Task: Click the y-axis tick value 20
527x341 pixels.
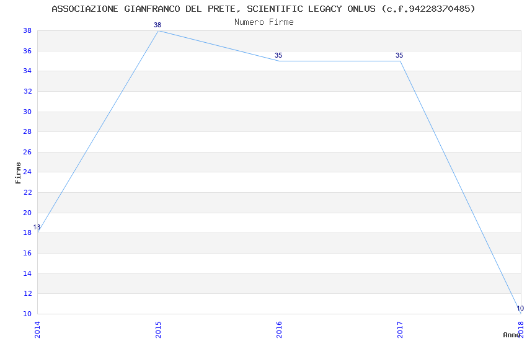Action: [x=27, y=213]
